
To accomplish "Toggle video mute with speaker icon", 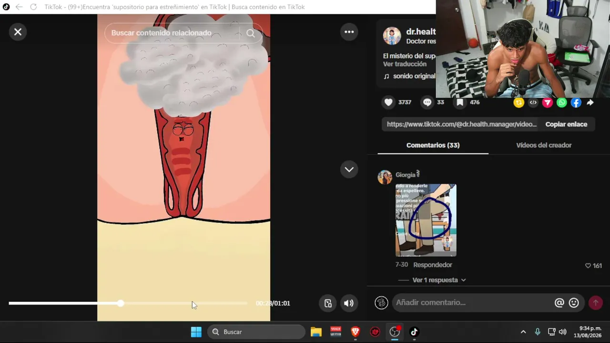I will pos(349,303).
